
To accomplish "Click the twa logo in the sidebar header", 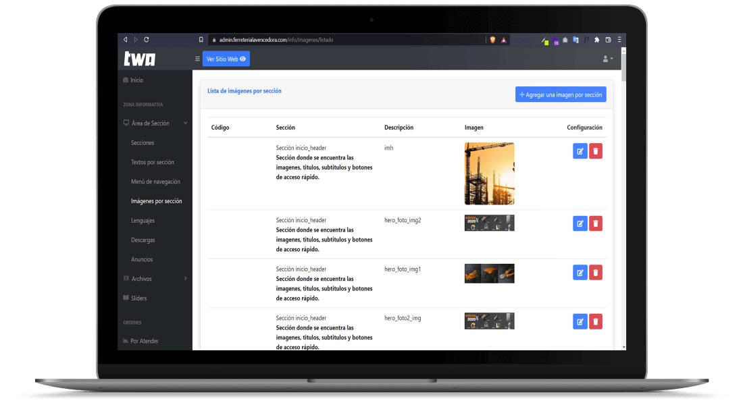I will pyautogui.click(x=140, y=59).
